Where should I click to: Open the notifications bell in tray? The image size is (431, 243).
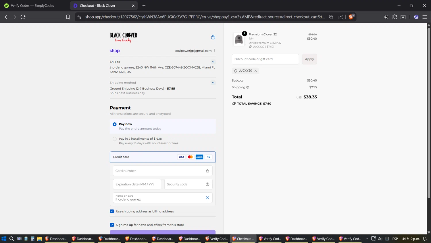click(x=425, y=239)
